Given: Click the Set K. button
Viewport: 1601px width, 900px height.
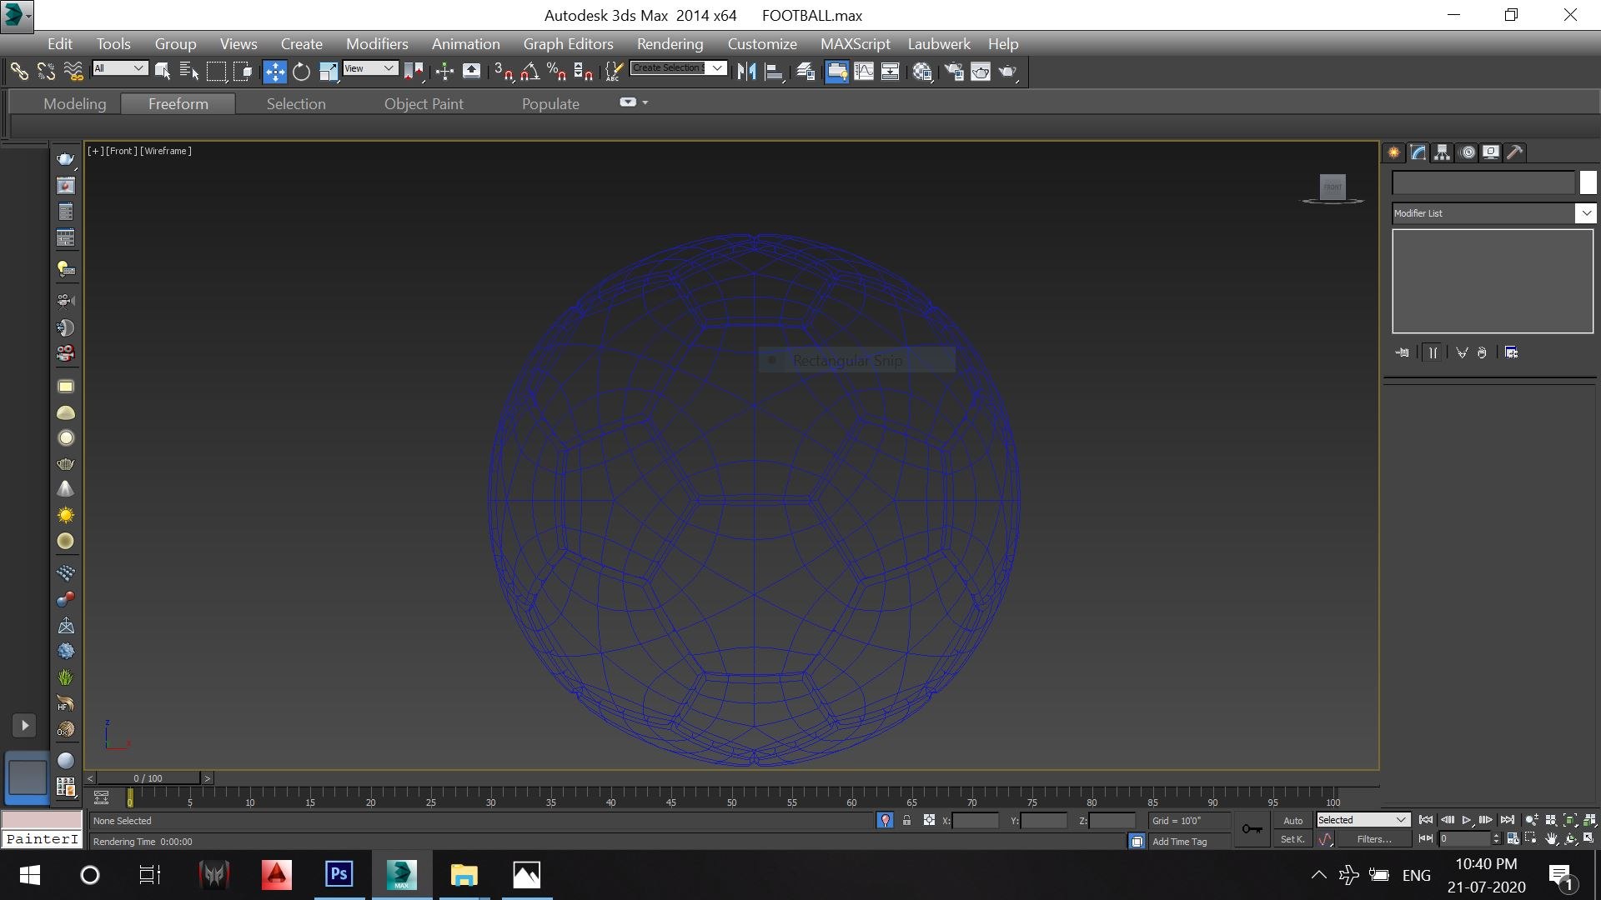Looking at the screenshot, I should point(1292,839).
